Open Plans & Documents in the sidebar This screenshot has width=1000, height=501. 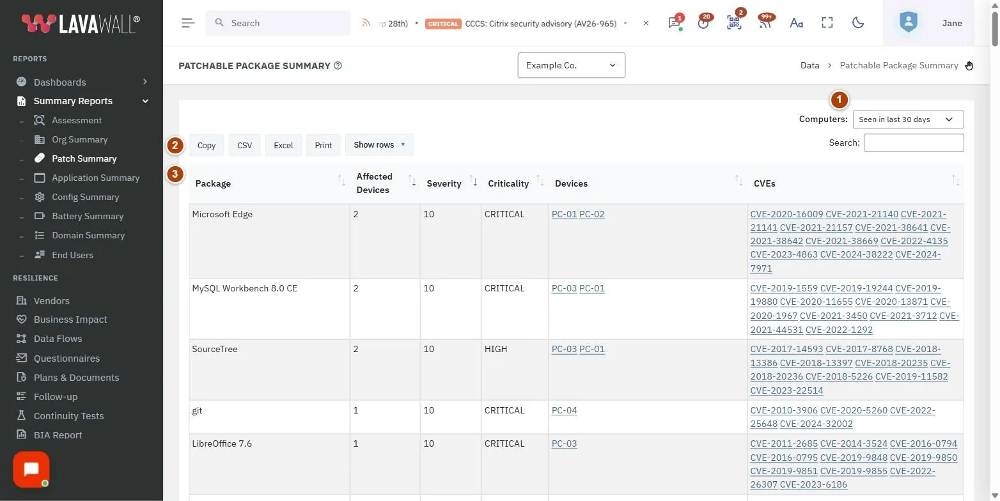pos(76,377)
